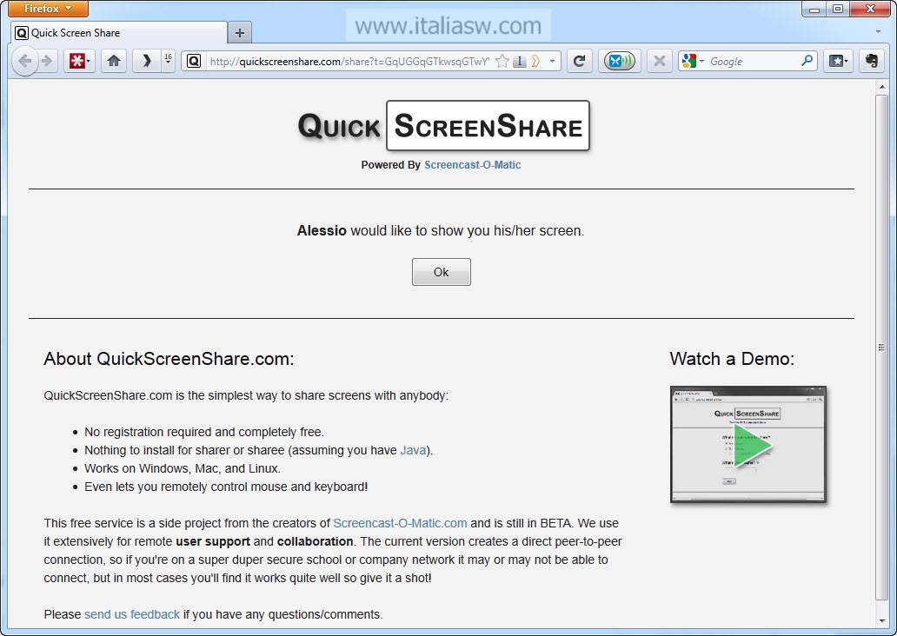
Task: Click the 'Watch a Demo:' heading
Action: click(x=732, y=359)
